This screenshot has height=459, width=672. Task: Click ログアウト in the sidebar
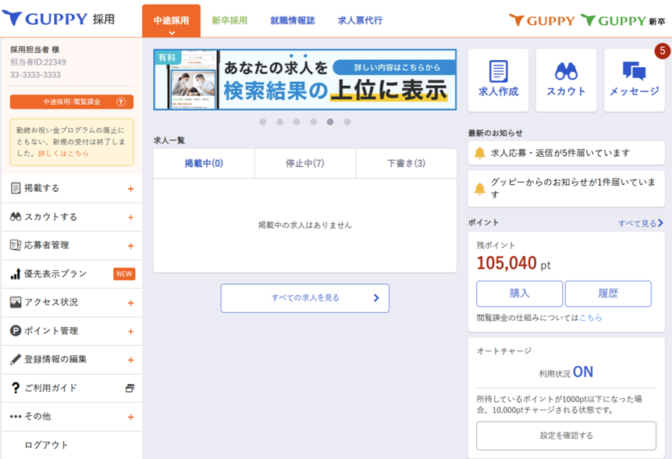[46, 445]
